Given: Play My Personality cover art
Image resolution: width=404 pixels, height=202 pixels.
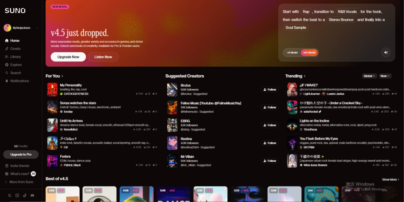Looking at the screenshot, I should pos(52,89).
